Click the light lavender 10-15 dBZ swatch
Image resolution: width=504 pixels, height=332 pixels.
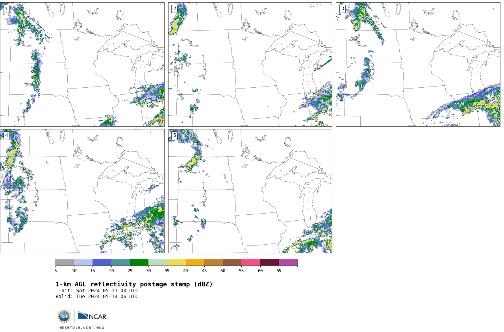pyautogui.click(x=83, y=262)
